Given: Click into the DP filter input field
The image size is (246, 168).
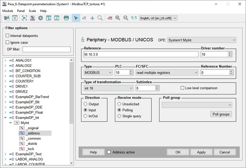Looking at the screenshot, I should coord(47,49).
